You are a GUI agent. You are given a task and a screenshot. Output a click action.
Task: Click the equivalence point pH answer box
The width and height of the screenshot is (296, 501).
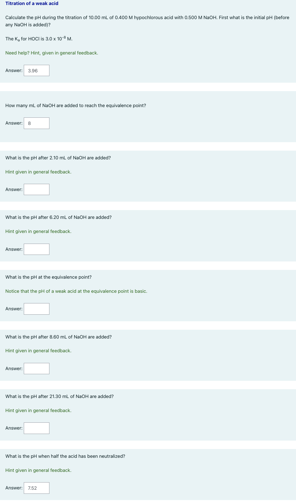tap(36, 309)
